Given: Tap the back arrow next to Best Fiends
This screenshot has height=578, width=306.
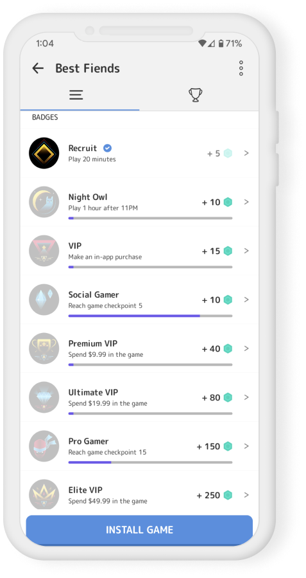Looking at the screenshot, I should pyautogui.click(x=38, y=68).
